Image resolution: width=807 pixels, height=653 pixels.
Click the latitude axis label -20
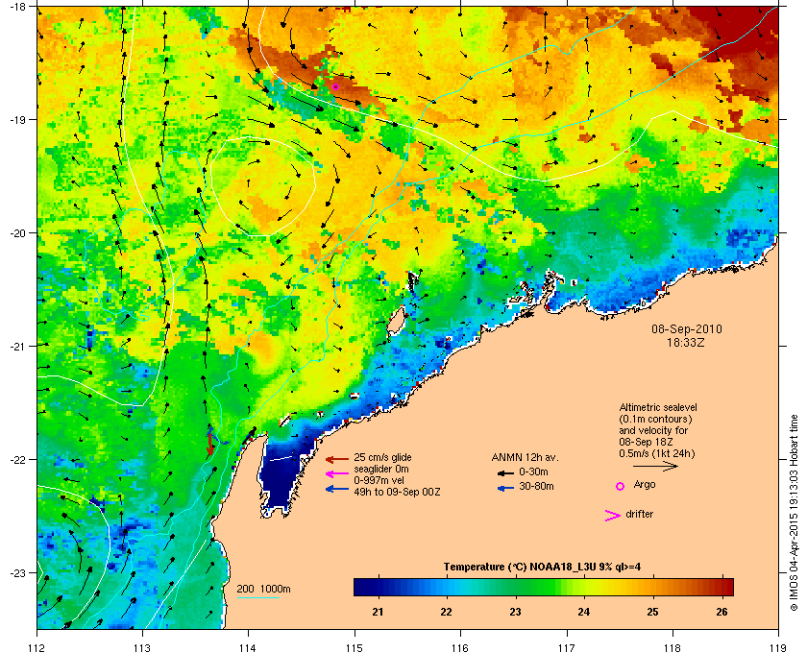click(x=17, y=233)
